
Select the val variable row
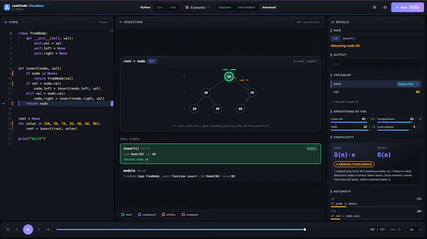[x=376, y=92]
